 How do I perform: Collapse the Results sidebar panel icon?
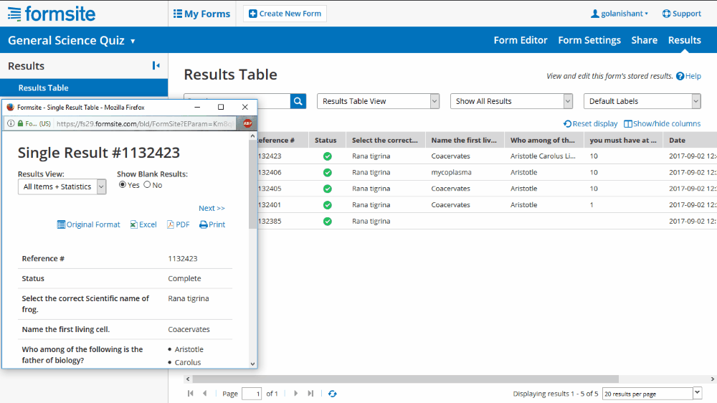(x=156, y=66)
